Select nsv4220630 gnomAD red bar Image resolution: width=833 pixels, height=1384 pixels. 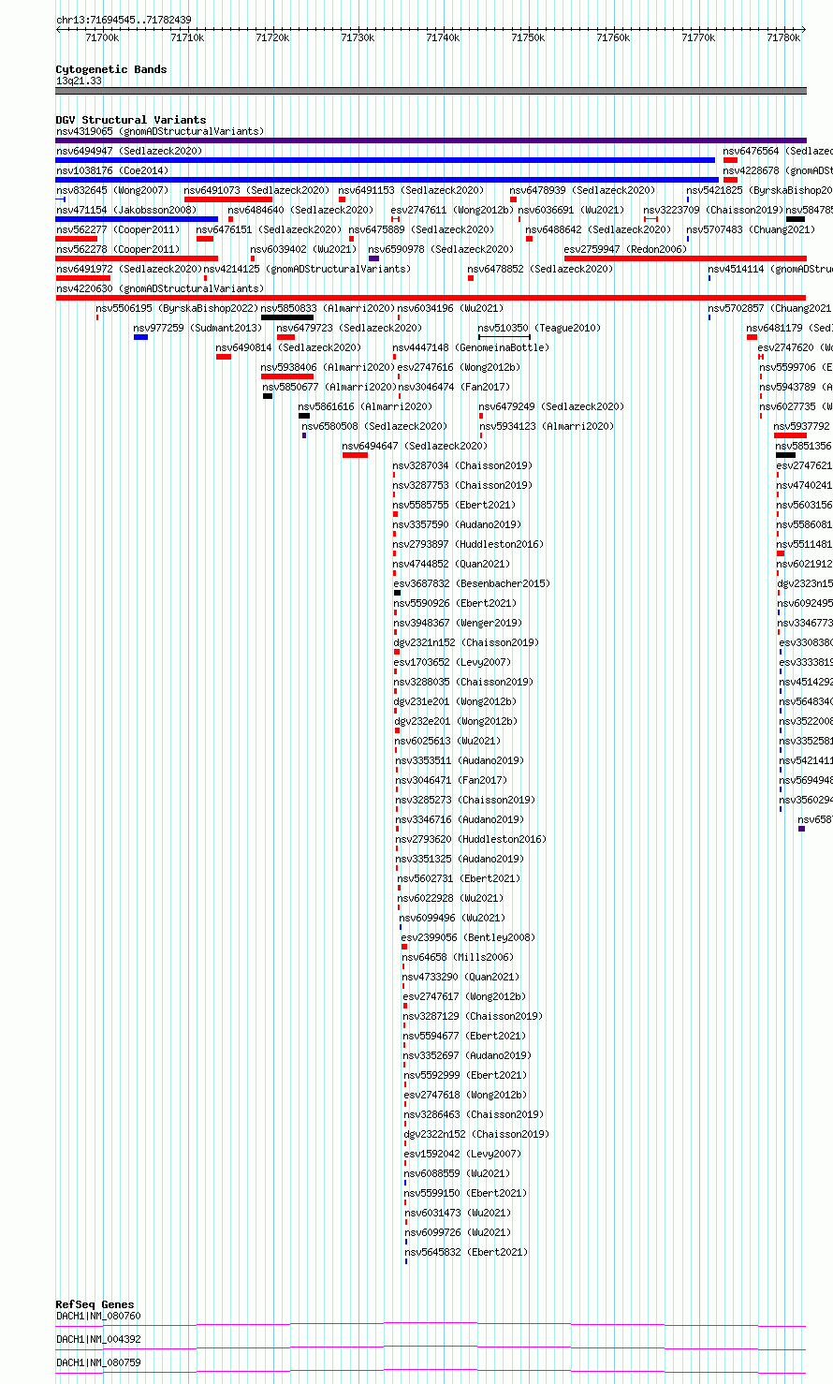point(431,298)
